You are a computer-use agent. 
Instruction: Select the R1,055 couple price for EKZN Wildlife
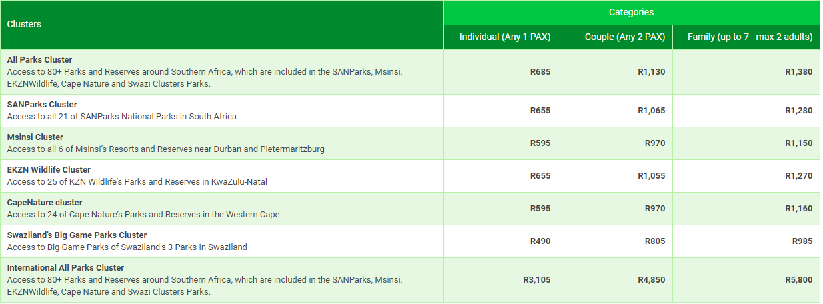652,176
